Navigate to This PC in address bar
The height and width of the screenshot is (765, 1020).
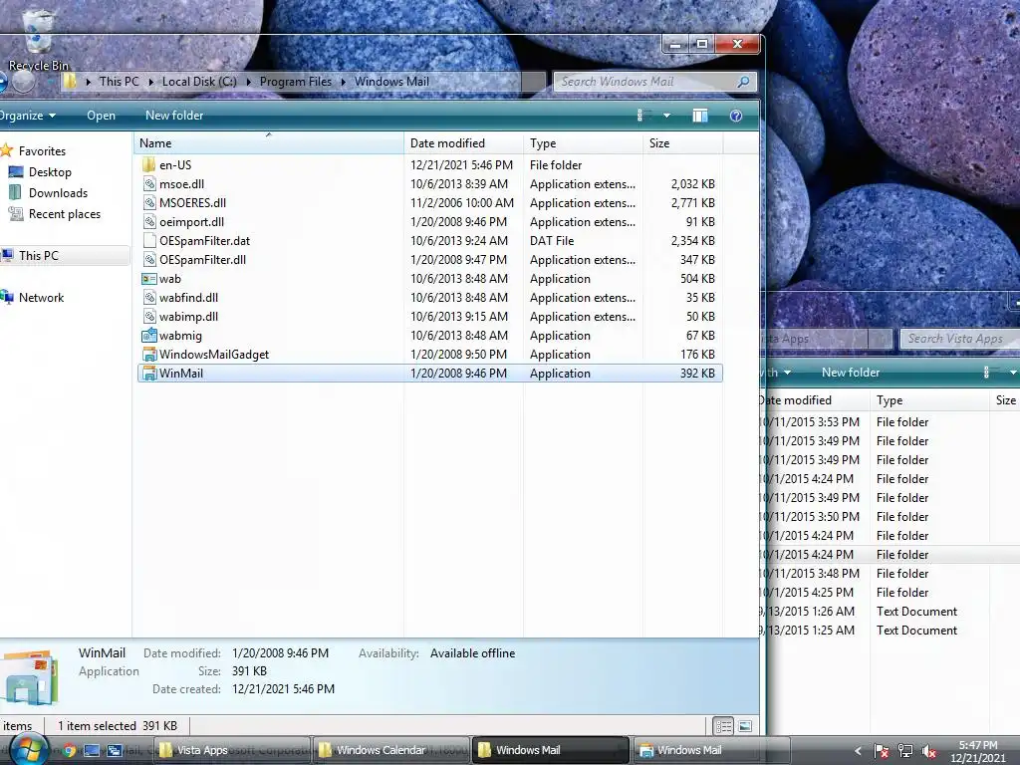120,82
